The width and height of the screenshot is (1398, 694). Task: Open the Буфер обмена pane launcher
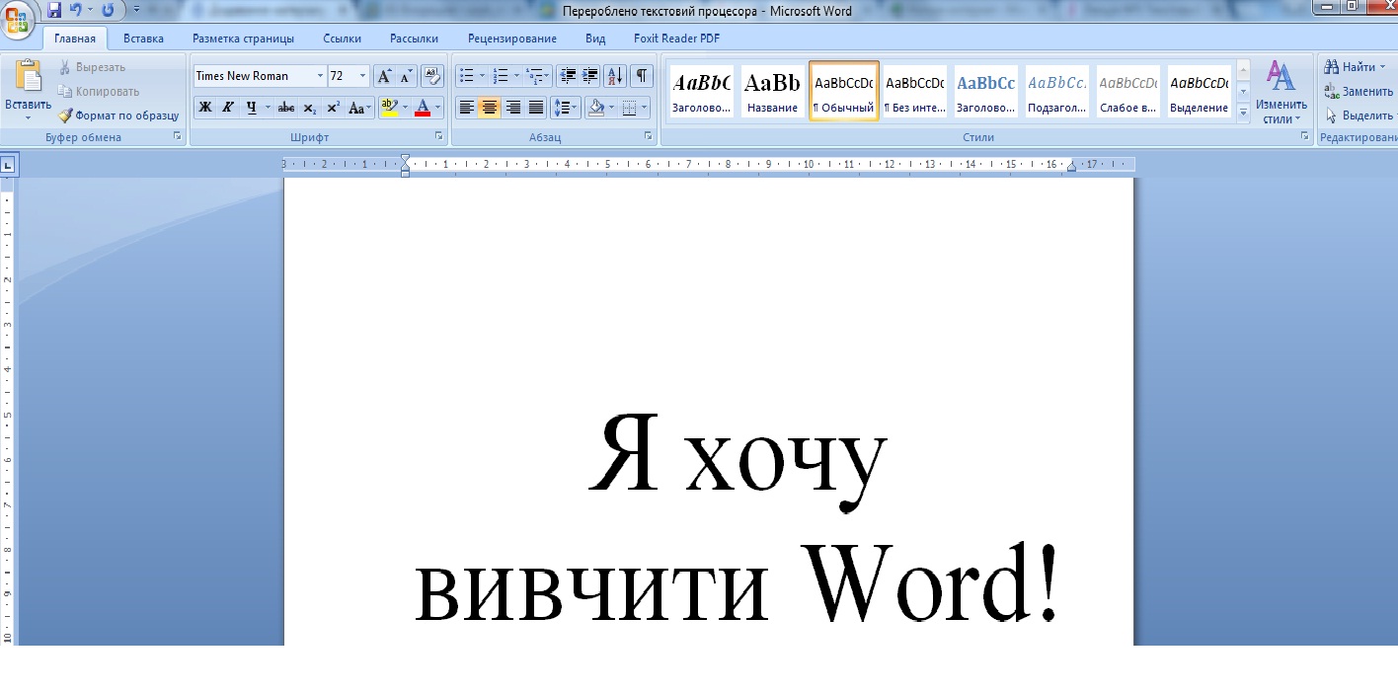[x=178, y=136]
